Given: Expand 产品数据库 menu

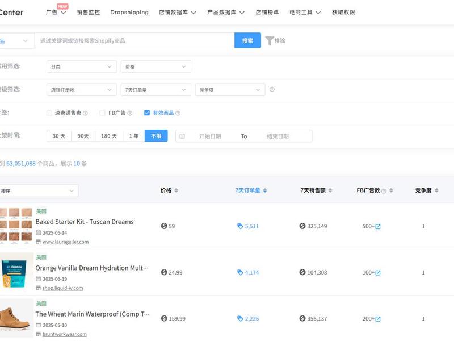Looking at the screenshot, I should 226,12.
